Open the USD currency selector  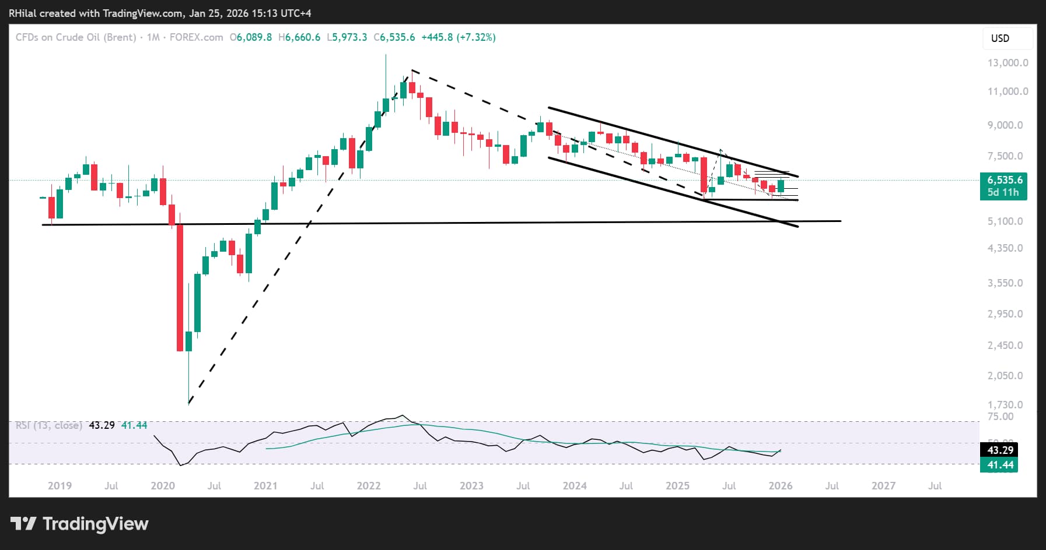pyautogui.click(x=1002, y=38)
